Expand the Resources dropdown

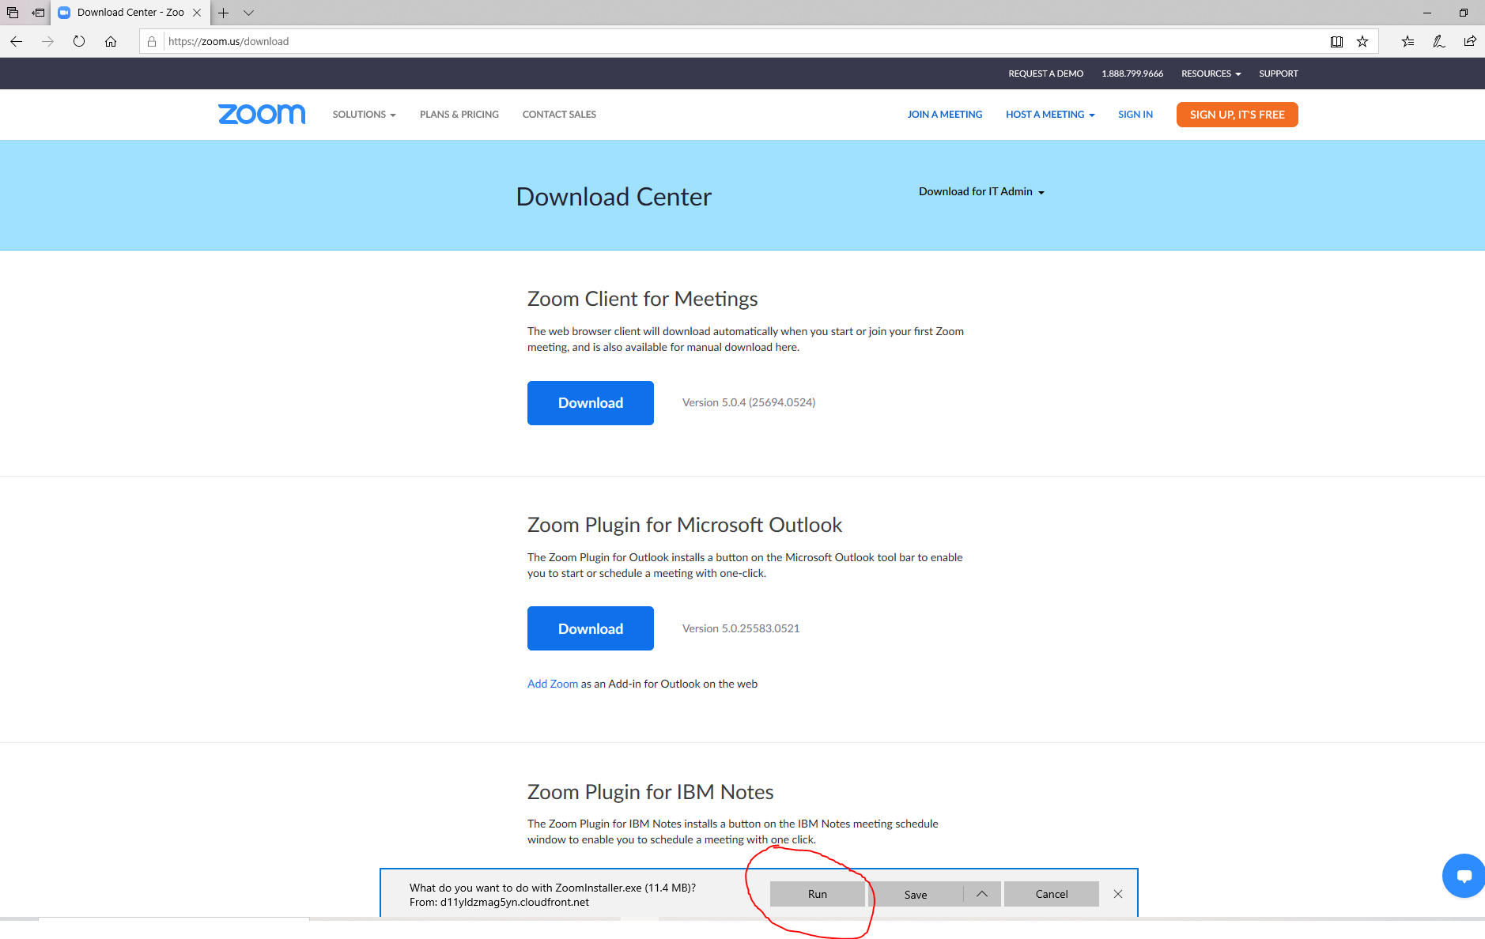point(1211,74)
